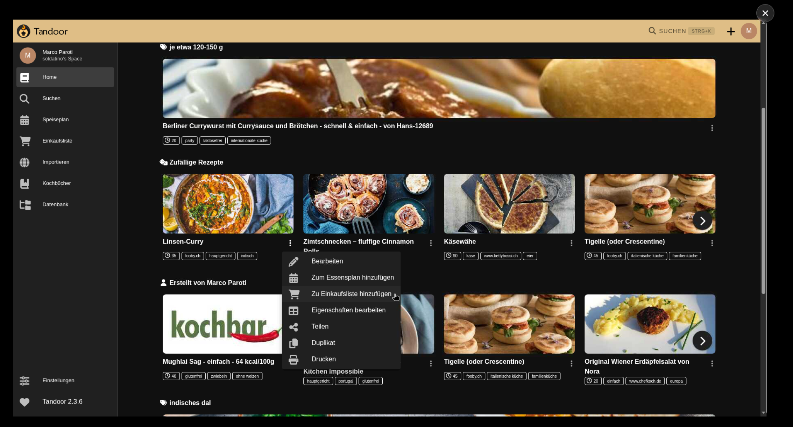The height and width of the screenshot is (427, 793).
Task: Click the Tandoor 2.3.6 version label
Action: tap(62, 402)
